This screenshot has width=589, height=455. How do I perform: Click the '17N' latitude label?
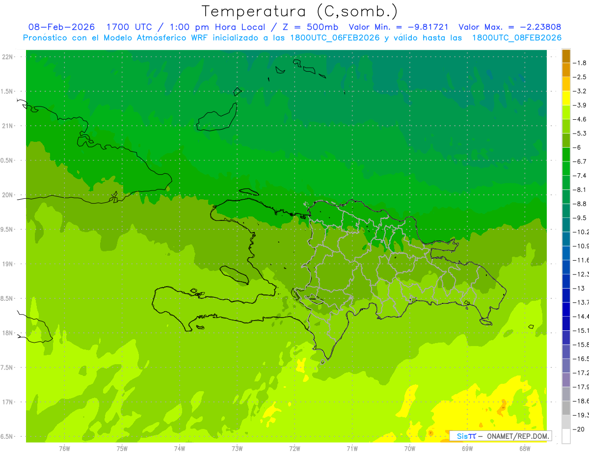[8, 402]
